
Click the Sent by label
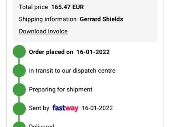coord(39,108)
